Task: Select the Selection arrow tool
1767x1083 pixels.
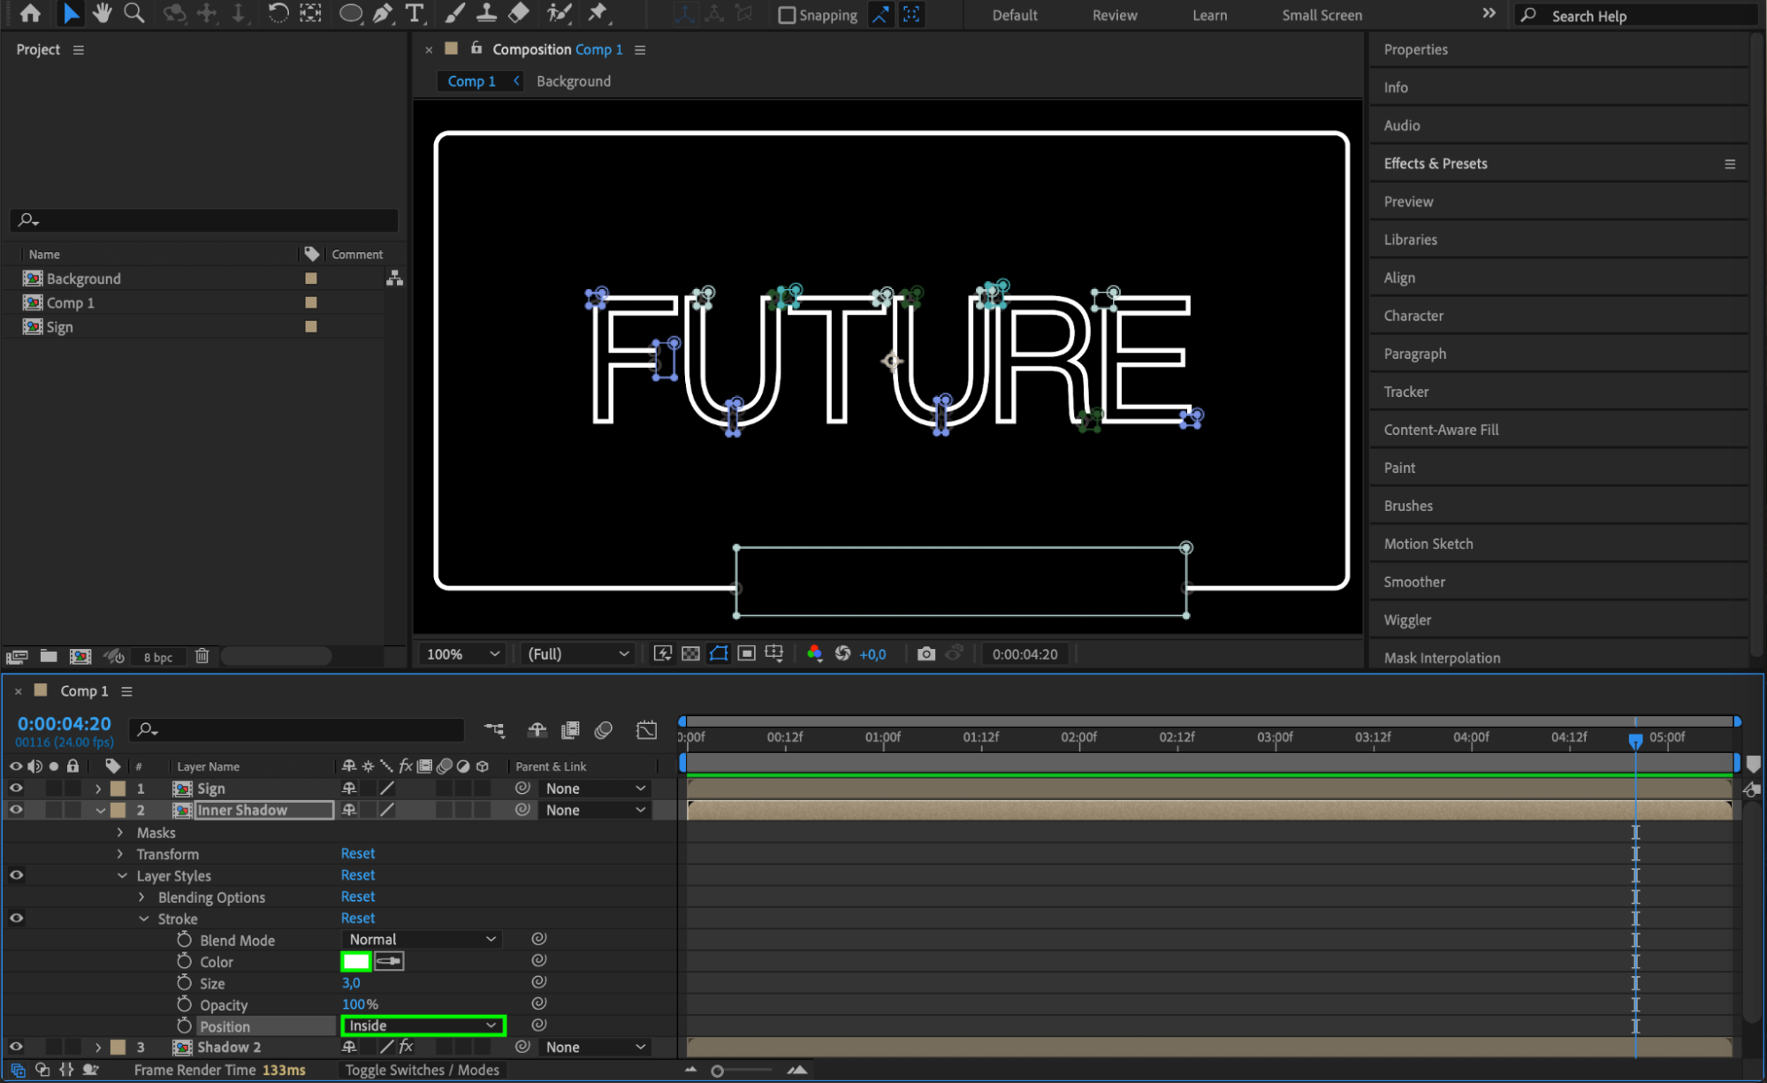Action: coord(71,13)
